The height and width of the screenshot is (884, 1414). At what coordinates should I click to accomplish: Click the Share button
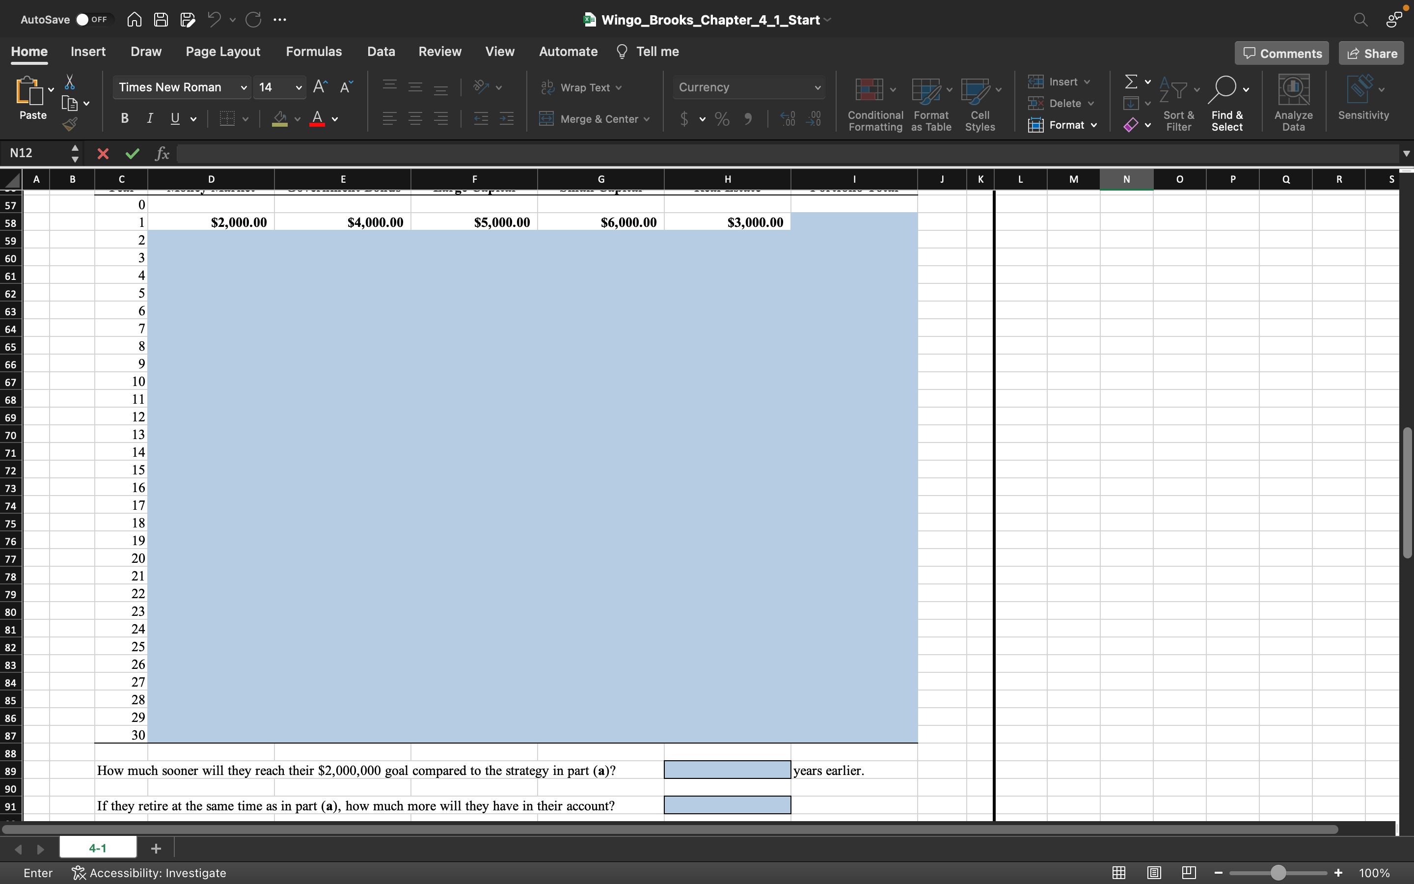[x=1370, y=53]
